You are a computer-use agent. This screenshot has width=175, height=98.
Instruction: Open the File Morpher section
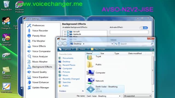tap(36, 41)
